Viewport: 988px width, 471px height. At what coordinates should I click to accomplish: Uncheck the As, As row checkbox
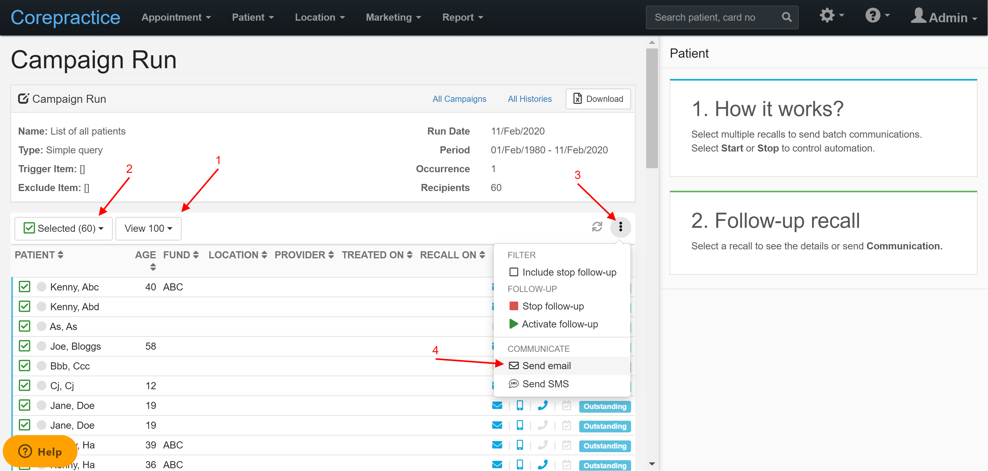(x=25, y=327)
